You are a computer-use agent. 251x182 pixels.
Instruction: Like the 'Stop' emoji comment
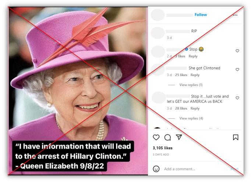237,51
